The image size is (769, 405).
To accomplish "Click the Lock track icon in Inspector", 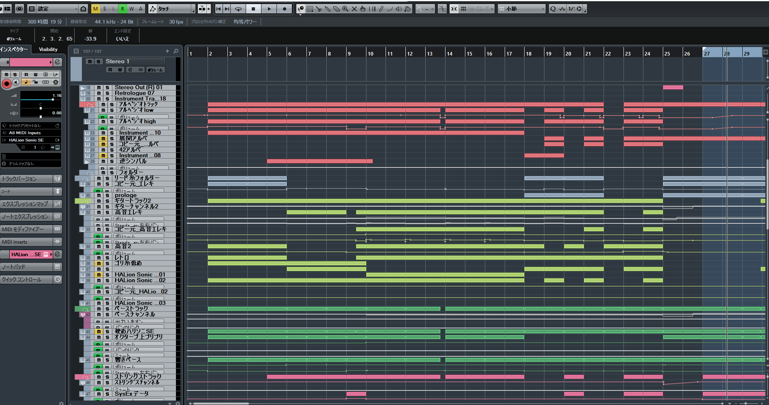I will click(x=36, y=82).
